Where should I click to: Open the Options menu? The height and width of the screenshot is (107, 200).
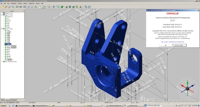pos(38,3)
